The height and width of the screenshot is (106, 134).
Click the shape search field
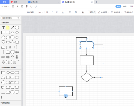pyautogui.click(x=10, y=18)
